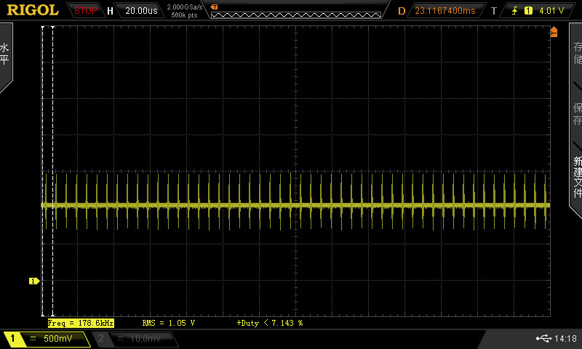
Task: Click the 500mV channel 1 scale
Action: point(58,338)
